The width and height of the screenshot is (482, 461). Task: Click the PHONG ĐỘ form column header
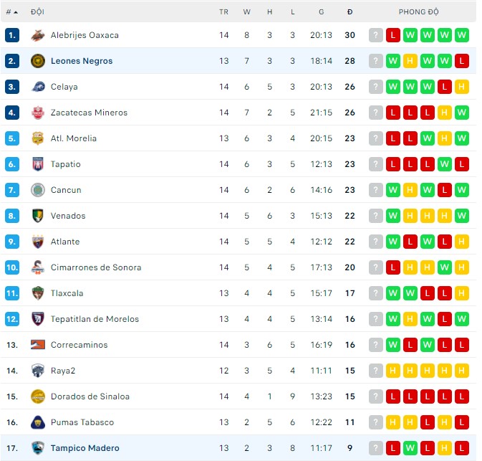coord(419,12)
